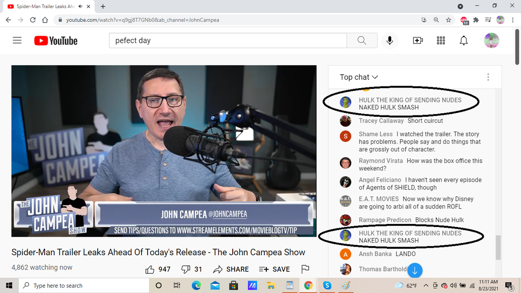Start voice search with microphone icon
This screenshot has height=293, width=521.
[390, 40]
